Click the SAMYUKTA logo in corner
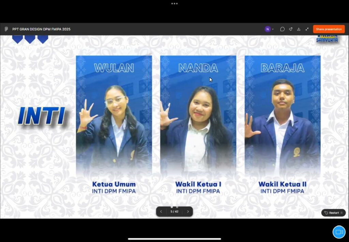Screen dimensions: 349x242 click(x=327, y=39)
